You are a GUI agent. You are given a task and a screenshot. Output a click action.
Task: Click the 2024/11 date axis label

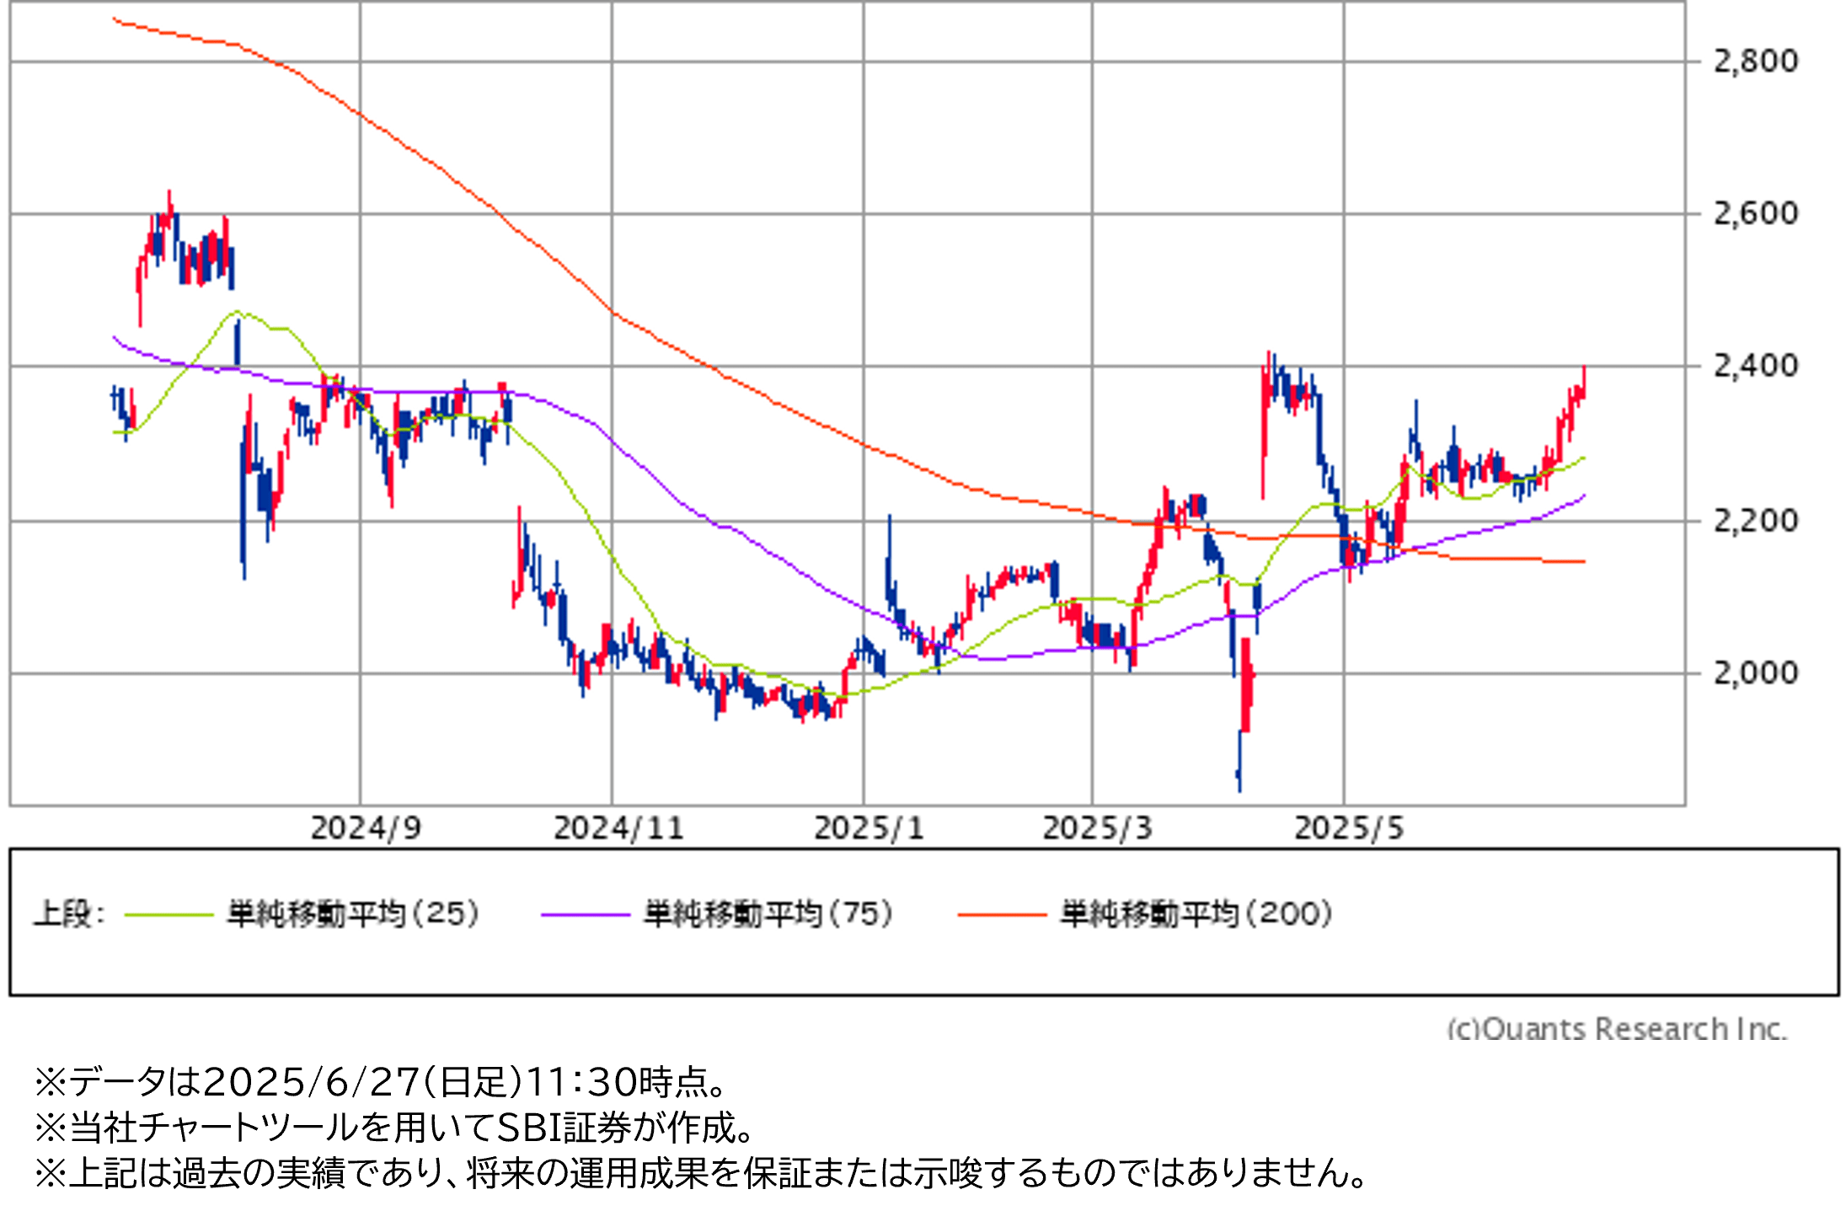click(x=618, y=828)
